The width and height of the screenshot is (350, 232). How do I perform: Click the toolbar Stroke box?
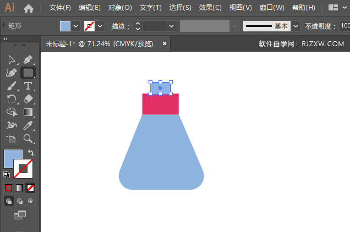pyautogui.click(x=23, y=169)
